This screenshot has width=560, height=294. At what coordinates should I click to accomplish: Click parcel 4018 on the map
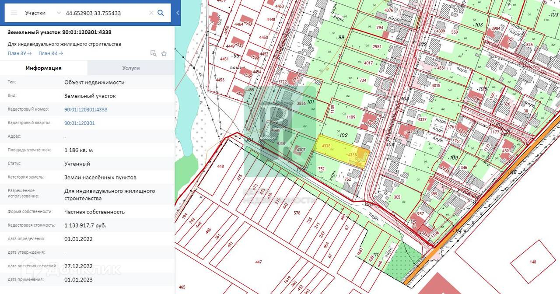436,86
